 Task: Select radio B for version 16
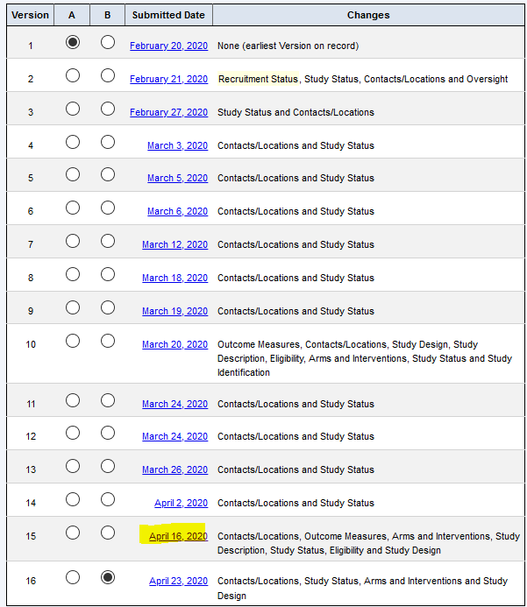(x=107, y=577)
